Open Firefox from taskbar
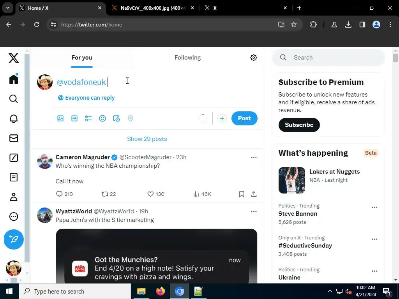Viewport: 399px width, 299px height. [x=160, y=291]
